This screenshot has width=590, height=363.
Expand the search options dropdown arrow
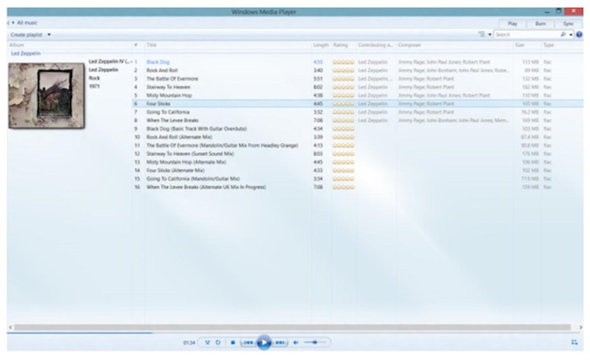[x=571, y=35]
